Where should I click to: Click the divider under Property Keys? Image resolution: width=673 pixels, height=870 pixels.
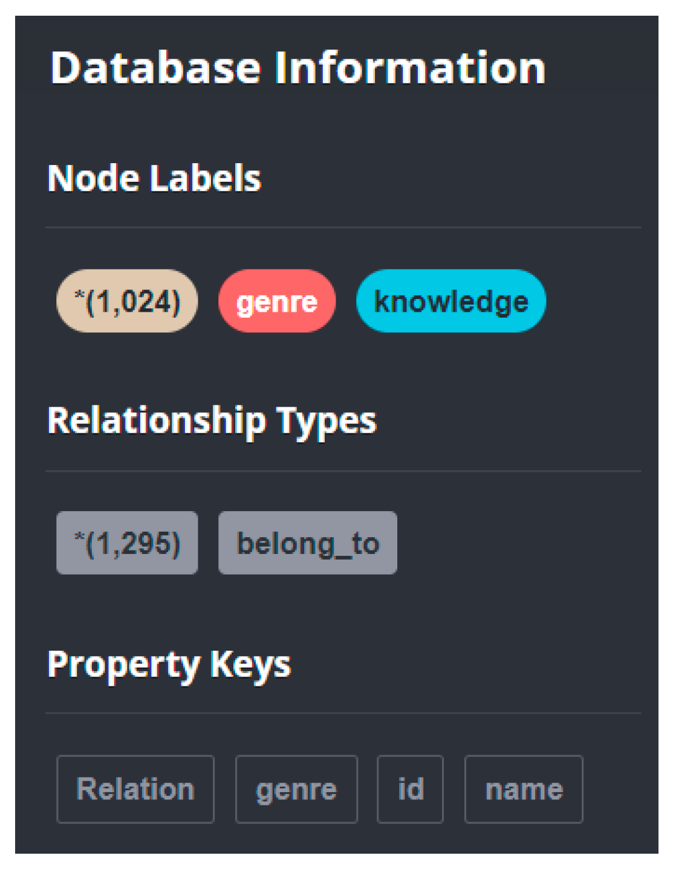pos(343,714)
